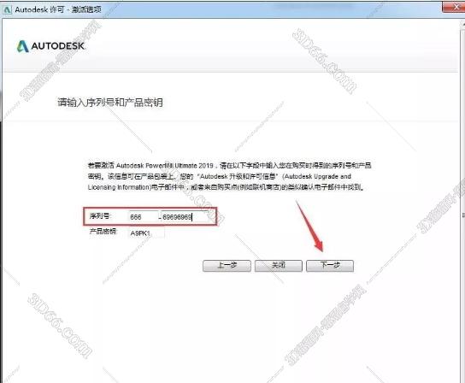This screenshot has height=383, width=465.
Task: Click the 产品密钥 label
Action: 103,231
